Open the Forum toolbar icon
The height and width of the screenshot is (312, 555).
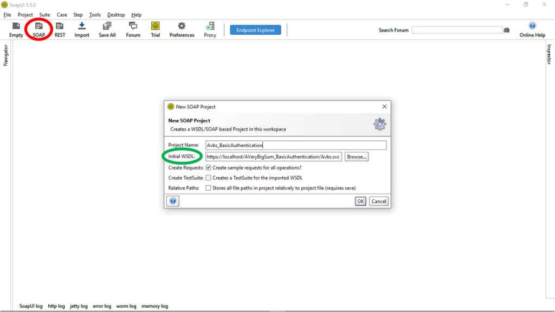click(133, 26)
